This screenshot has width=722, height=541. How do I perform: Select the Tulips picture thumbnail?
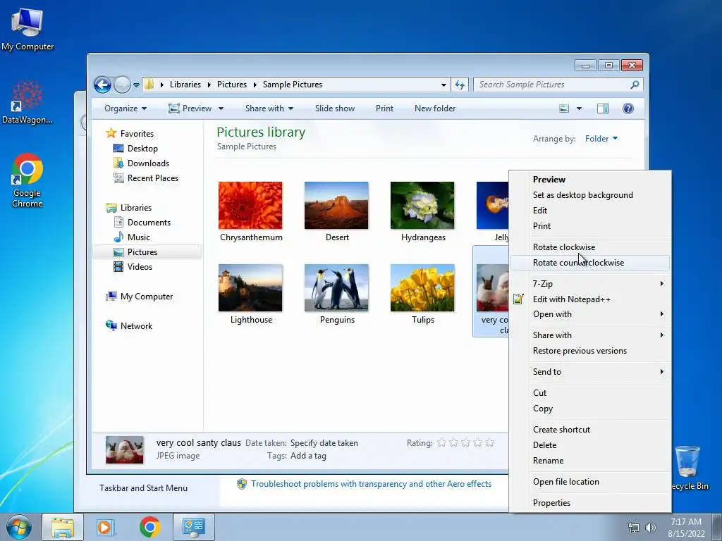coord(422,287)
